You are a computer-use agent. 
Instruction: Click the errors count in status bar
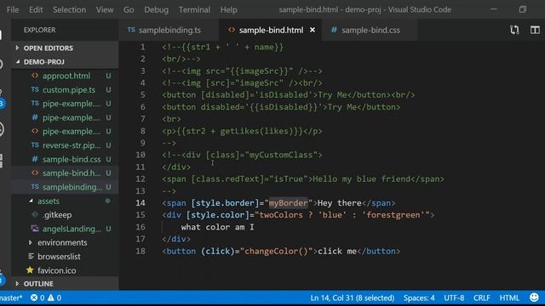point(37,297)
